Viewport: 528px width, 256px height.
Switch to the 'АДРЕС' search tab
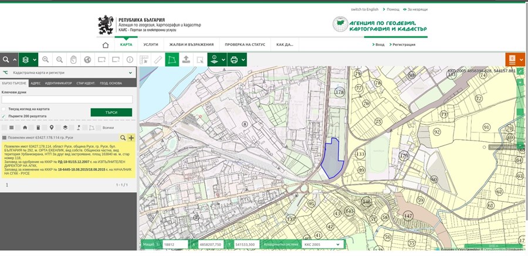coord(36,83)
